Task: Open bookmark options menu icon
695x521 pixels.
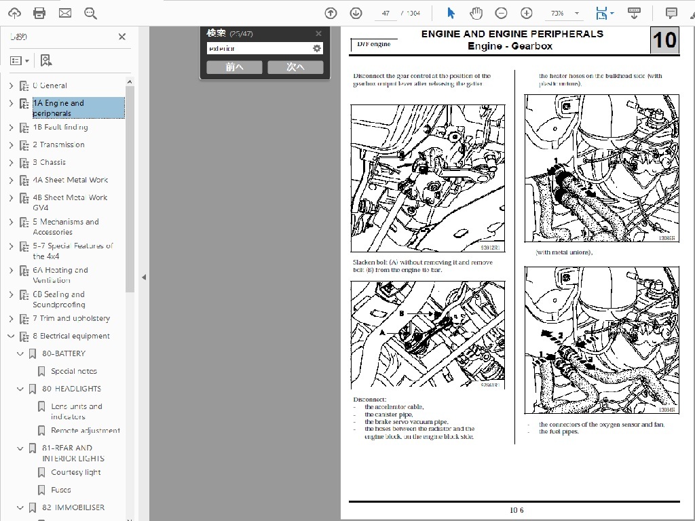Action: pyautogui.click(x=20, y=60)
